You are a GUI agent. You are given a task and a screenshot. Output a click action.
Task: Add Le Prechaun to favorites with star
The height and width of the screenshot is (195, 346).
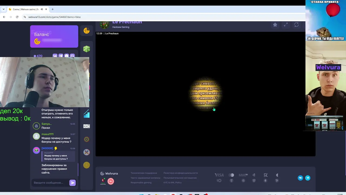(275, 25)
